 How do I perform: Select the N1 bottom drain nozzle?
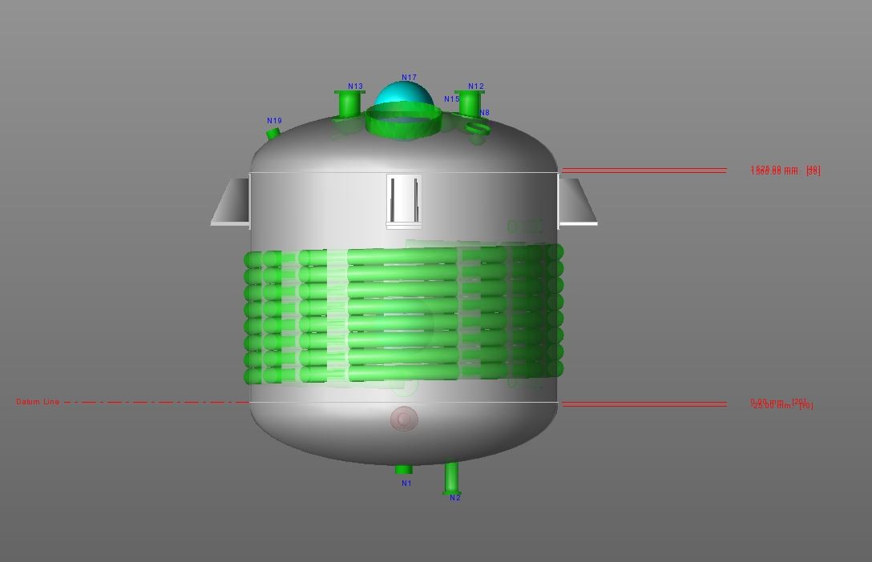click(x=404, y=469)
